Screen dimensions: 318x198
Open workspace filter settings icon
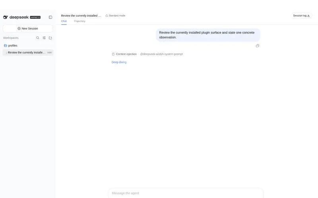[44, 38]
